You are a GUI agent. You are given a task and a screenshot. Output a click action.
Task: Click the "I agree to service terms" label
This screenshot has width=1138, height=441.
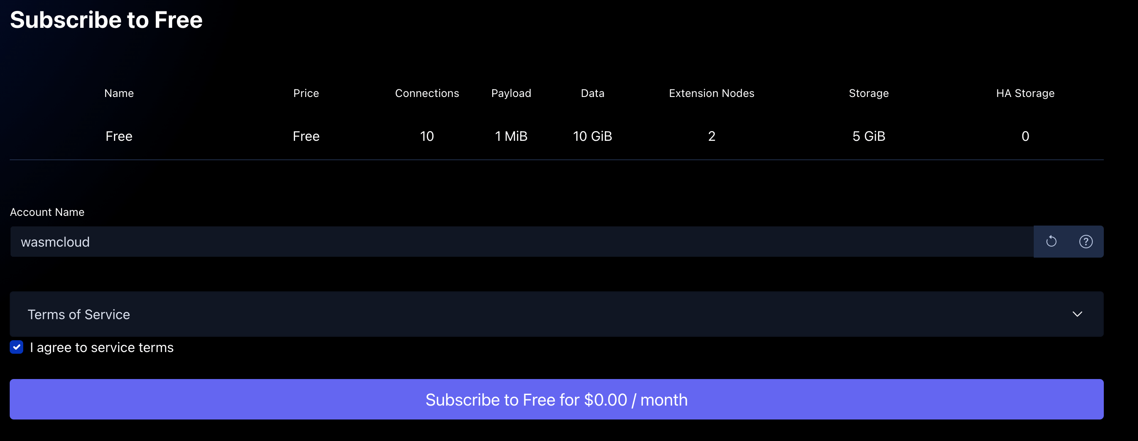pos(102,347)
